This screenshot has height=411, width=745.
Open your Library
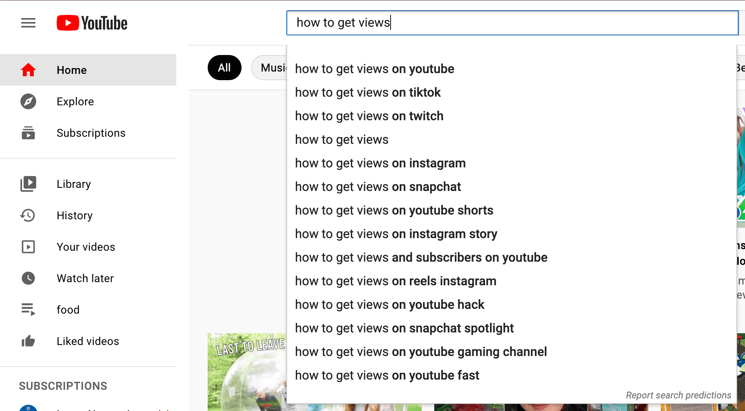[x=74, y=183]
